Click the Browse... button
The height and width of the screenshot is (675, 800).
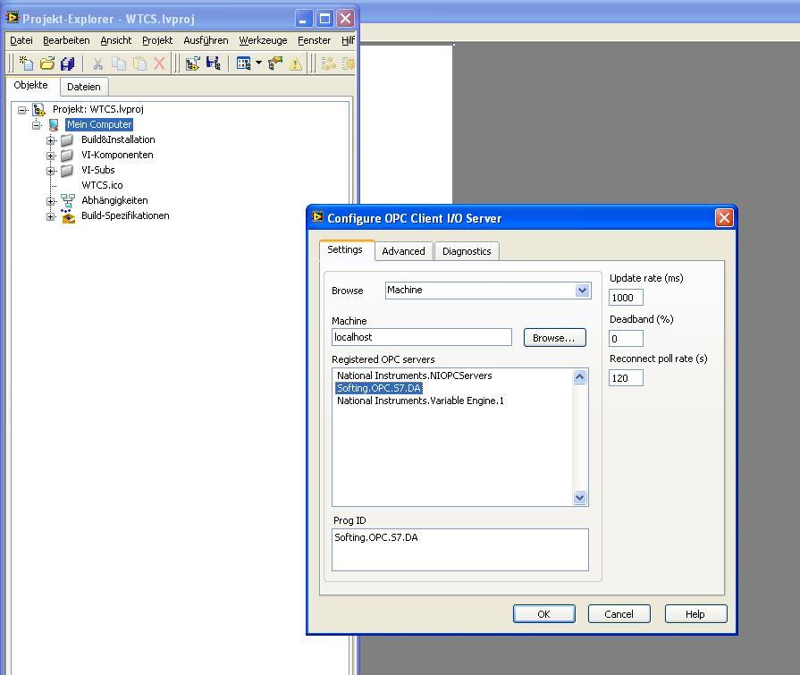pos(554,338)
